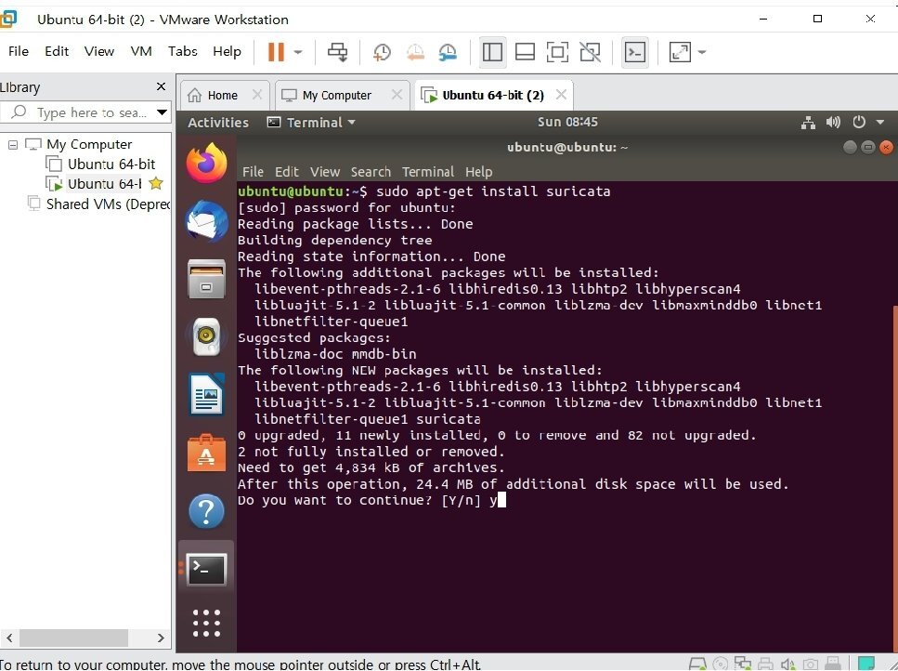Open Ubuntu Software from the dock

coord(206,453)
